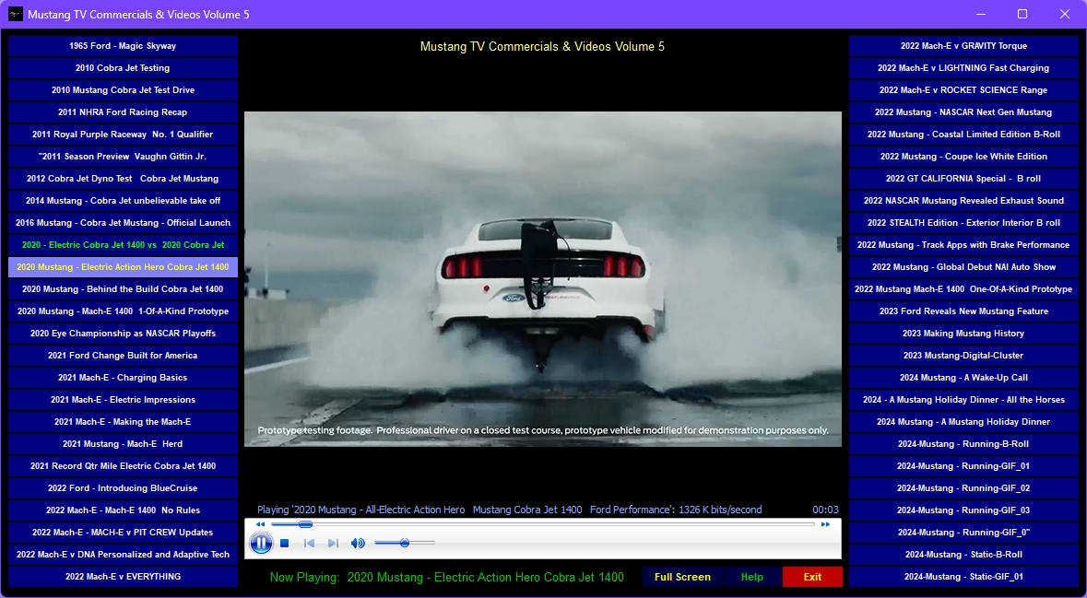Play '1965 Ford - Magic Skyway'

(123, 46)
